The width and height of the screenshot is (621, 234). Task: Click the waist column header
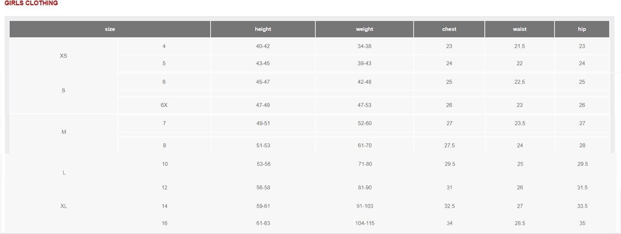coord(519,29)
